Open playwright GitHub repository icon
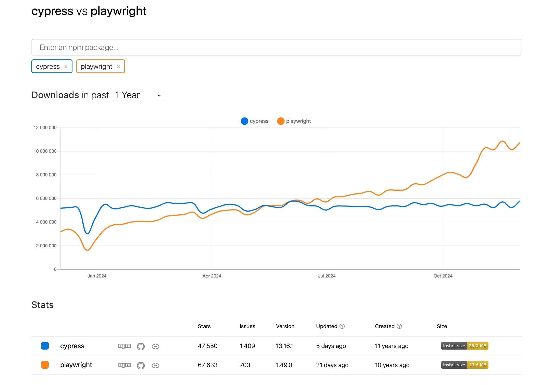This screenshot has height=385, width=553. coord(141,365)
